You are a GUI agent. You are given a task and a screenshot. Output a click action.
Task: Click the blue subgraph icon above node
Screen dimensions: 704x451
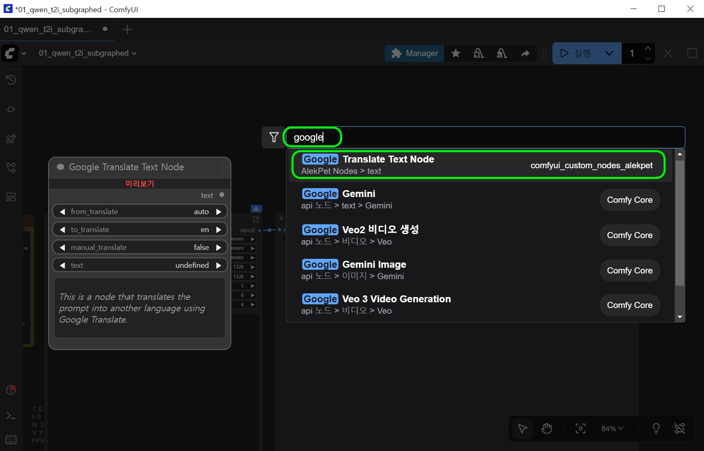256,209
